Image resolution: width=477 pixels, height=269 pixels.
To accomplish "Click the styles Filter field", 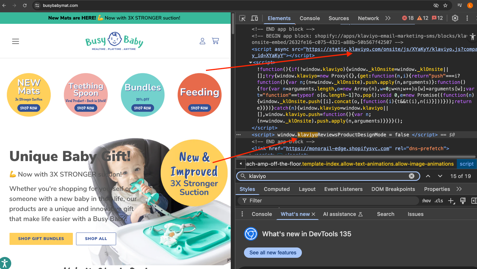I will [x=328, y=201].
